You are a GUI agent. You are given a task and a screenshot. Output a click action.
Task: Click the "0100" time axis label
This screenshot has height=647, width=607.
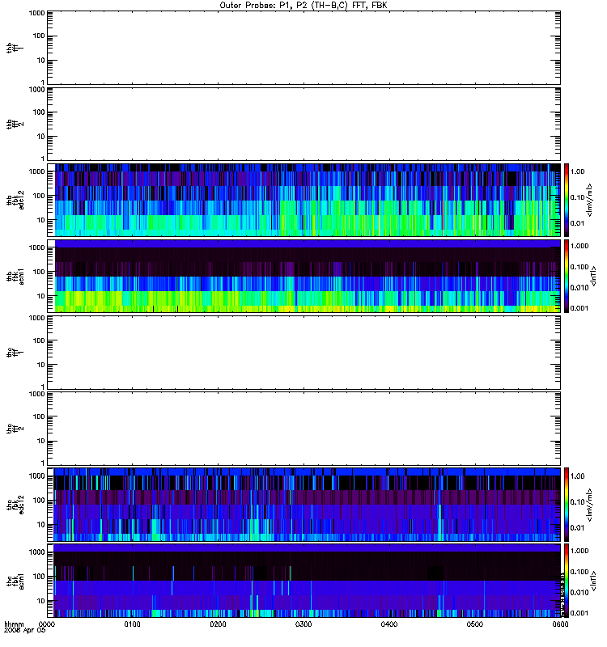point(132,624)
